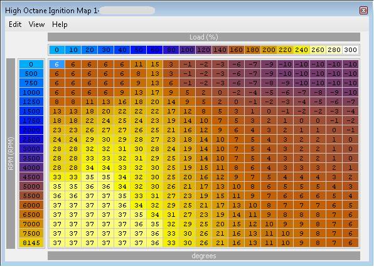Select cell 31 at 3000 RPM, load 40

[x=122, y=149]
